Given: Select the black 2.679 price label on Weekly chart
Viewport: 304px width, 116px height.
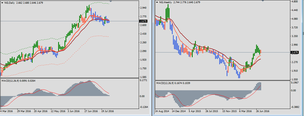Looking at the screenshot, I should point(295,52).
